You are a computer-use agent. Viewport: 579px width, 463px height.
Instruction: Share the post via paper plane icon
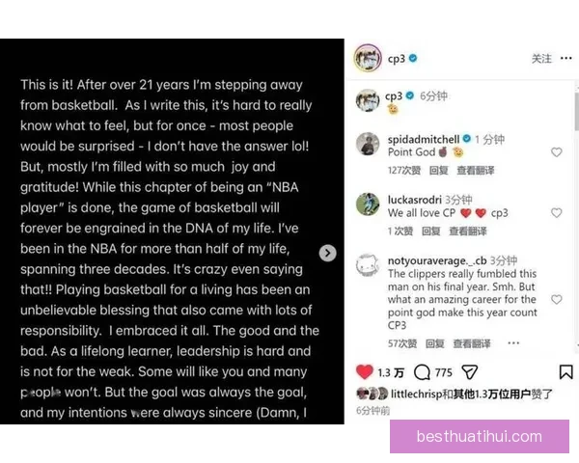tap(470, 371)
